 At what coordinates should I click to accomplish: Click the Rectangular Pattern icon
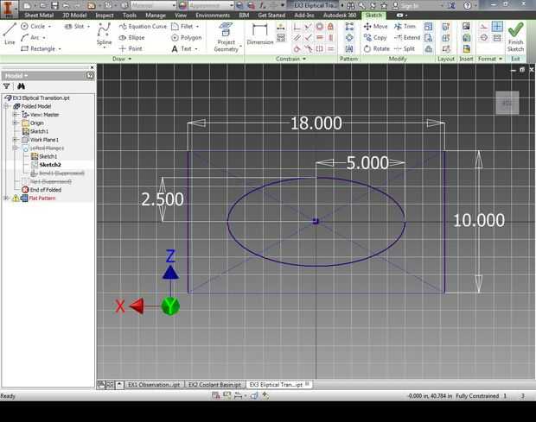point(349,27)
